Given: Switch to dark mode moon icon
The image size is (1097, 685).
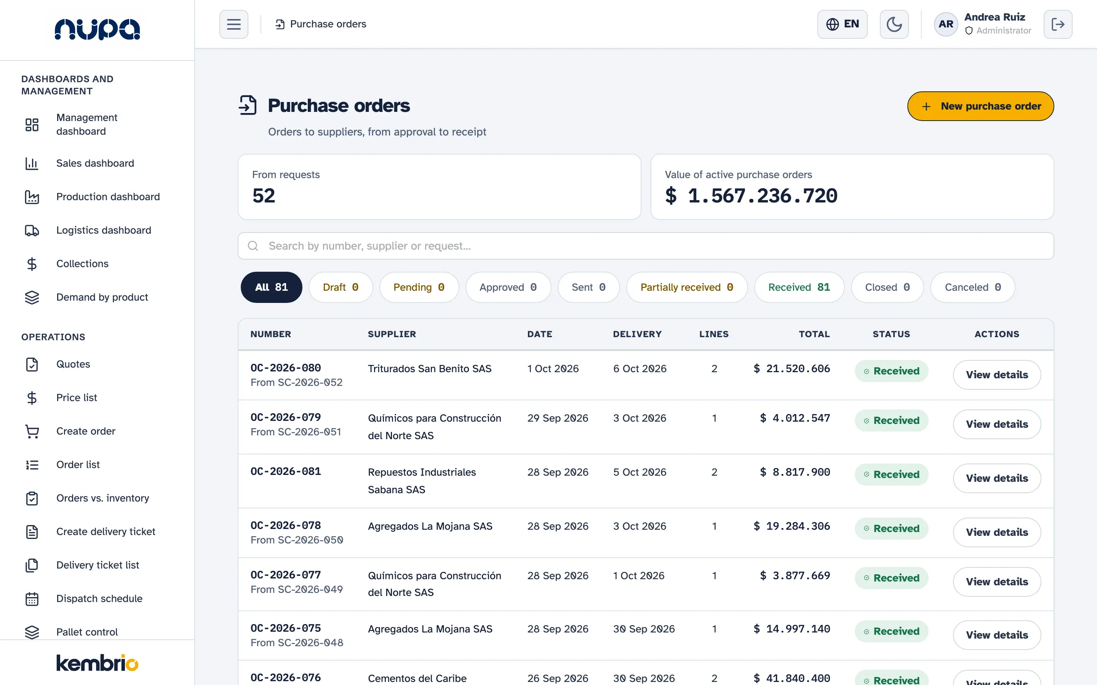Looking at the screenshot, I should coord(894,24).
